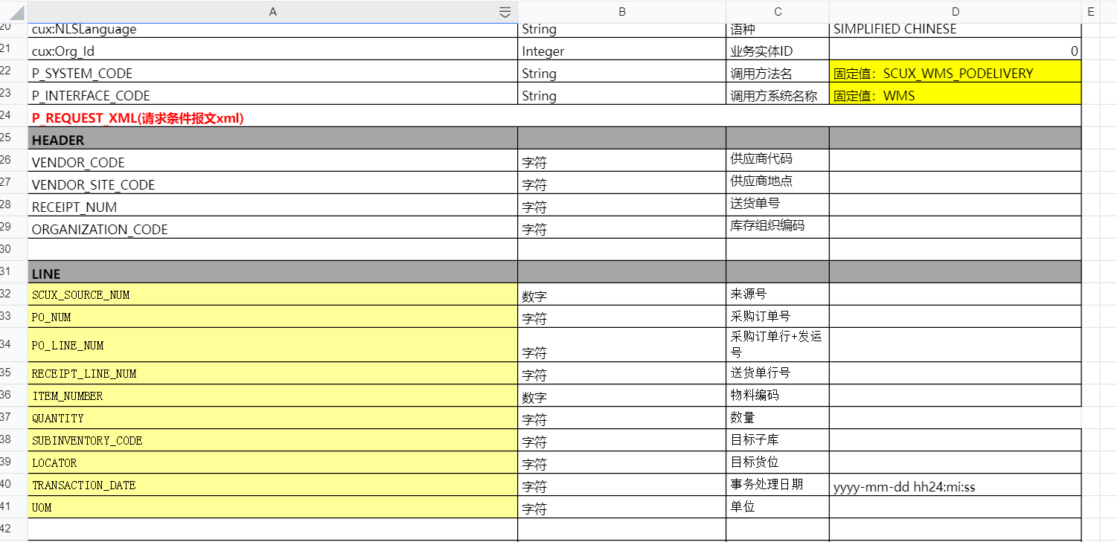This screenshot has width=1117, height=542.
Task: Click the 库存组织编码 cell
Action: coord(778,228)
